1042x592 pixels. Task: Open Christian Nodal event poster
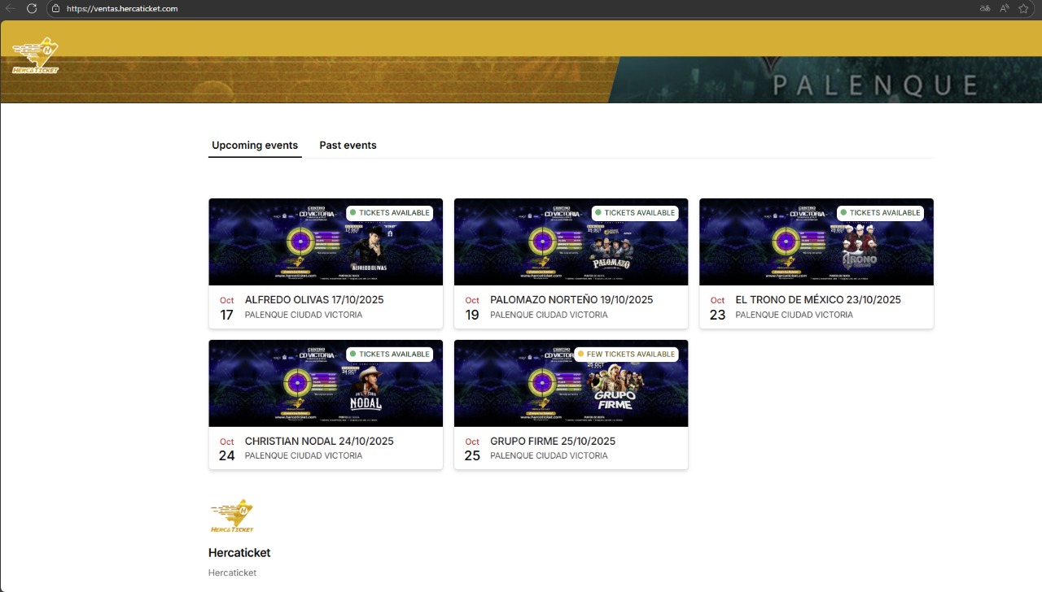(326, 383)
